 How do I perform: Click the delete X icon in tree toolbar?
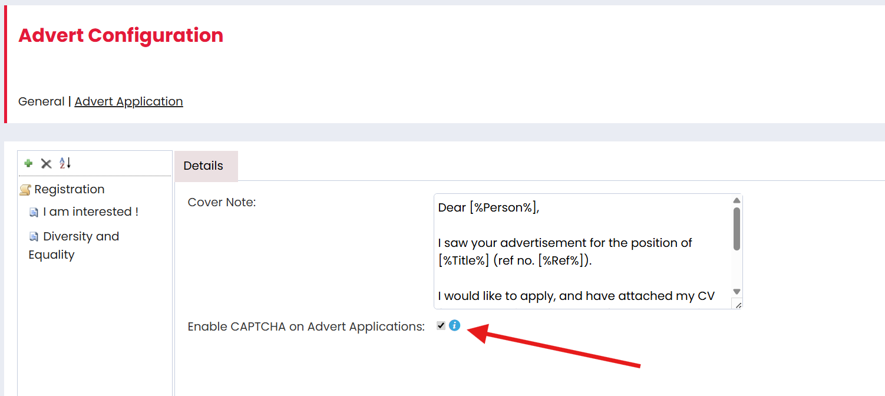(46, 163)
